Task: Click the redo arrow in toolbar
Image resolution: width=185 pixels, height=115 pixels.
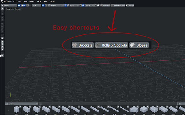Action: coord(30,5)
